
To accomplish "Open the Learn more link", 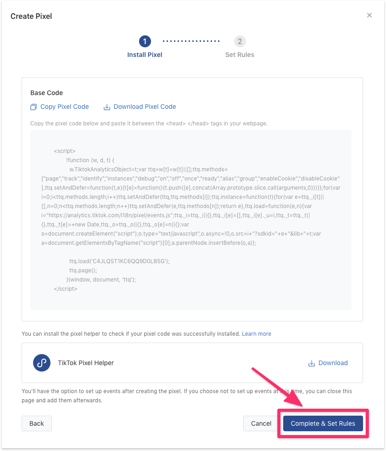I will pos(257,333).
